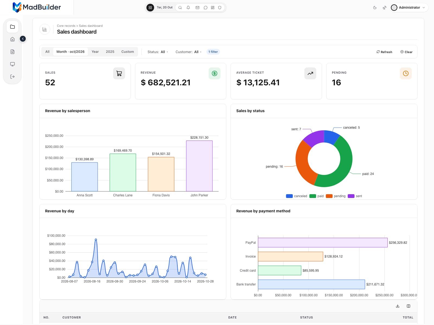This screenshot has height=325, width=434.
Task: Click the logout icon in the sidebar
Action: 12,77
